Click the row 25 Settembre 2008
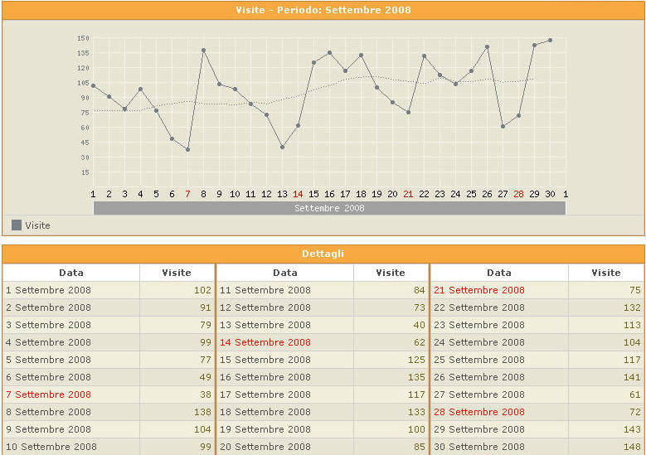Viewport: 646px width, 455px height. 537,360
